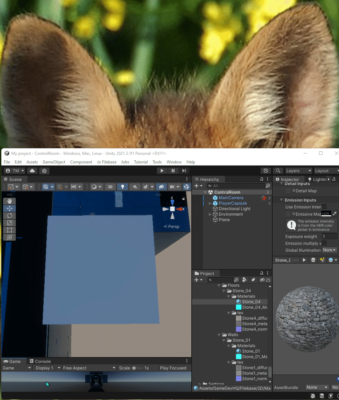The height and width of the screenshot is (400, 339).
Task: Open the Free Aspect dropdown in Game view
Action: [89, 368]
